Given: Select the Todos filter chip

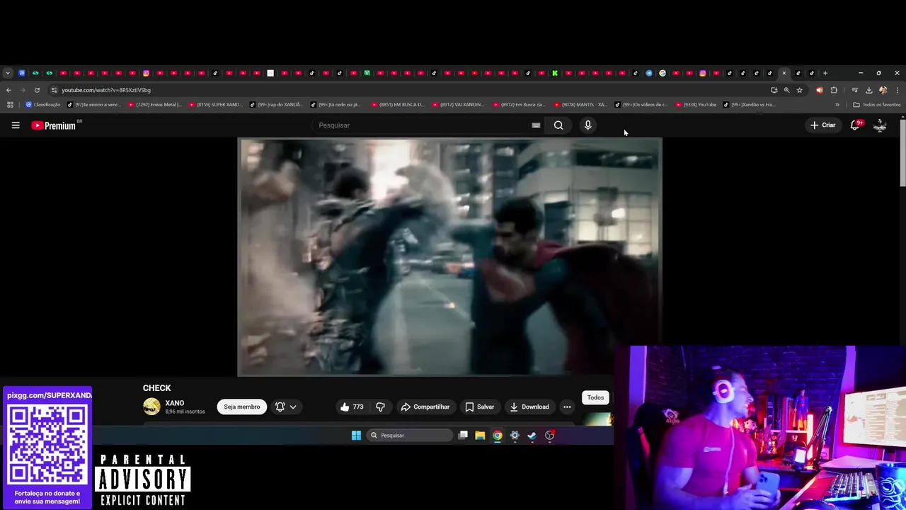Looking at the screenshot, I should click(595, 397).
